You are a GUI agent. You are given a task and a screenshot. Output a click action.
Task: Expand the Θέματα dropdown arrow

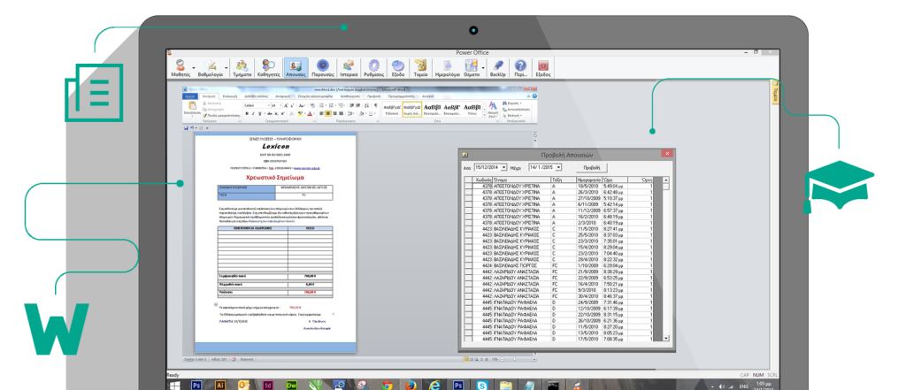pos(483,67)
